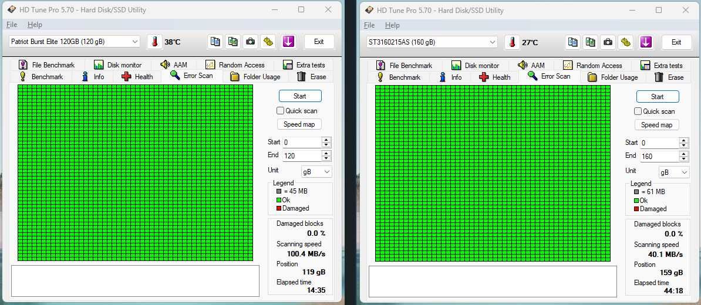Viewport: 701px width, 305px height.
Task: Click purple down-arrow icon in Patriot window
Action: pos(288,42)
